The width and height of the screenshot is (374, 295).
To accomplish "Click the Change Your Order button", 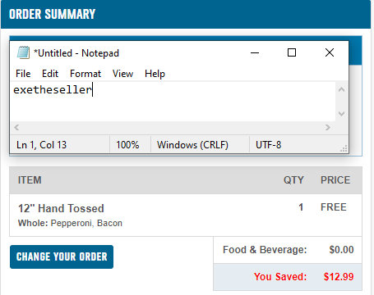I will 62,256.
